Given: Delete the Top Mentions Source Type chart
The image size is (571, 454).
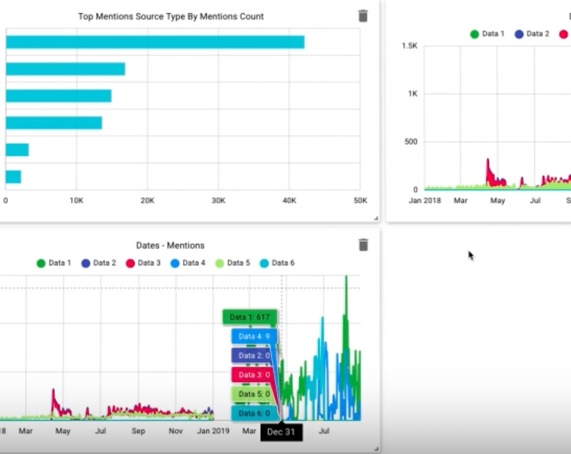Looking at the screenshot, I should coord(363,16).
